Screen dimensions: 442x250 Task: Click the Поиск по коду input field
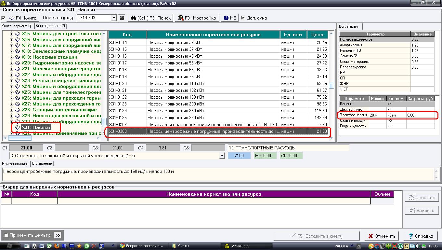tap(94, 18)
